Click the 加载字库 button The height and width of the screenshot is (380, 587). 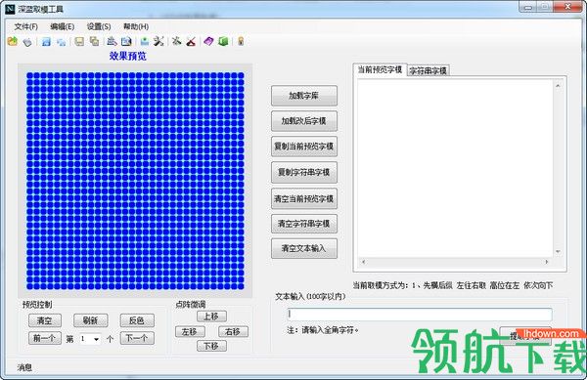coord(304,96)
